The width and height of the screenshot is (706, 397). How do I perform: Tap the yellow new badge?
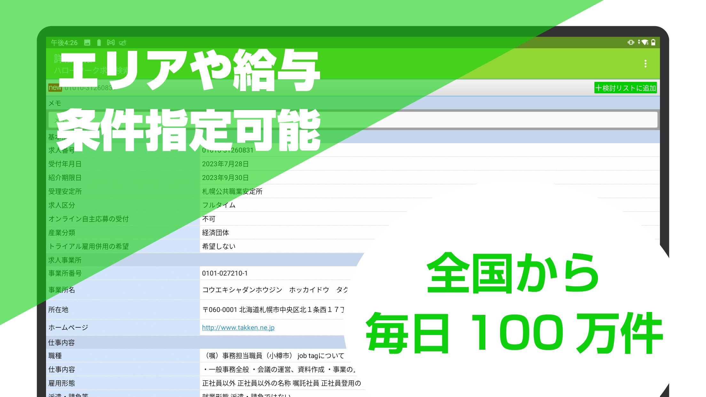55,88
